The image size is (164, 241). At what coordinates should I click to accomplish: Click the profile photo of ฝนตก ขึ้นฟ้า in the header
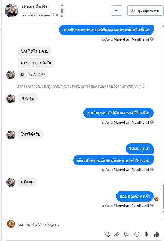tap(11, 10)
